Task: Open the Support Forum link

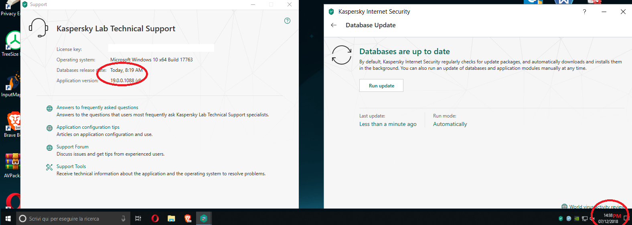Action: 73,147
